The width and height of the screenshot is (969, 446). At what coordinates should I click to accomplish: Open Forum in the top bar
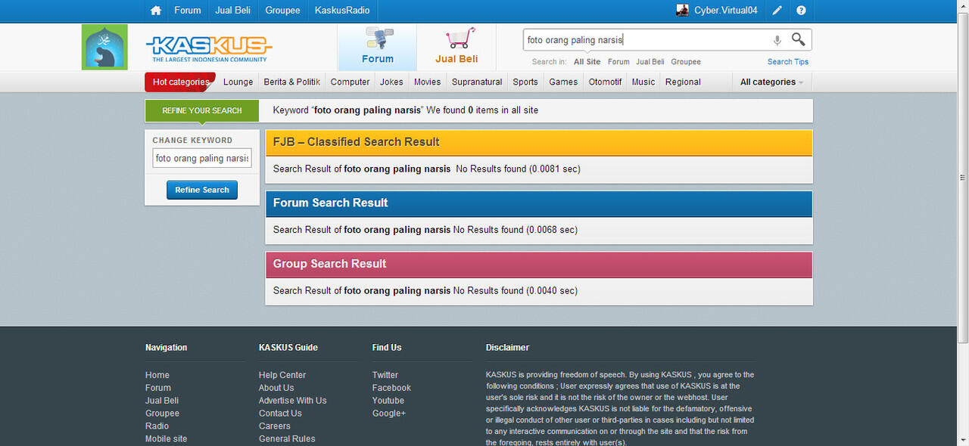click(188, 11)
